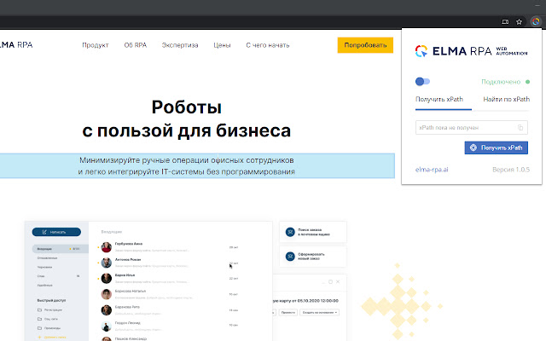Click the 'Версия 1.0.5' text

[511, 170]
